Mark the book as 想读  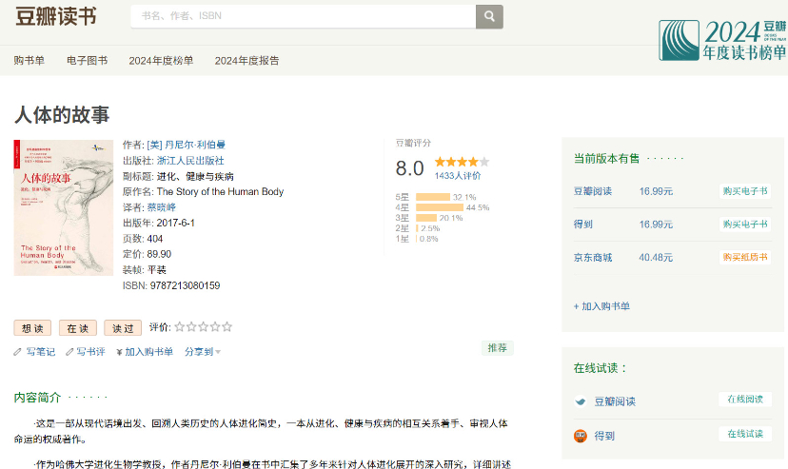click(x=32, y=328)
